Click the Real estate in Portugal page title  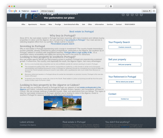click(81, 31)
